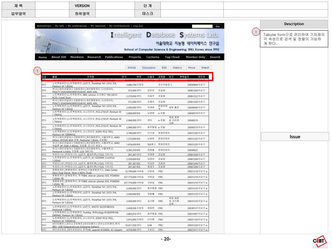Click the A1-A2500M CoreDuo specification cell
This screenshot has height=249, width=332.
[x=84, y=159]
